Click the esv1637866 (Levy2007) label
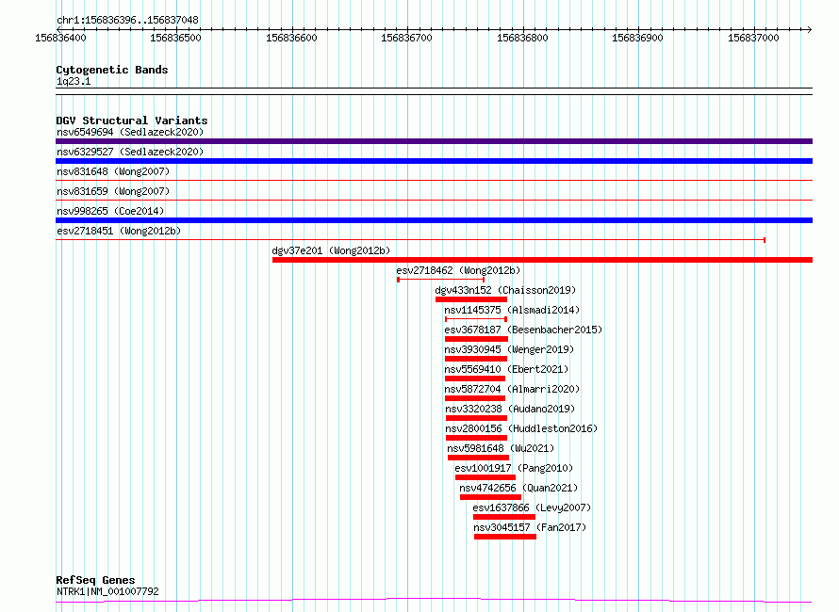The height and width of the screenshot is (612, 839). [x=532, y=507]
